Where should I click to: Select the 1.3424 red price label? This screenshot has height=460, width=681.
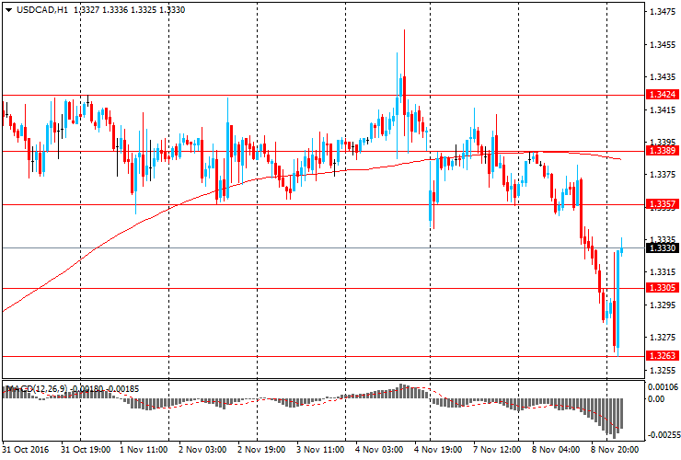pos(663,95)
